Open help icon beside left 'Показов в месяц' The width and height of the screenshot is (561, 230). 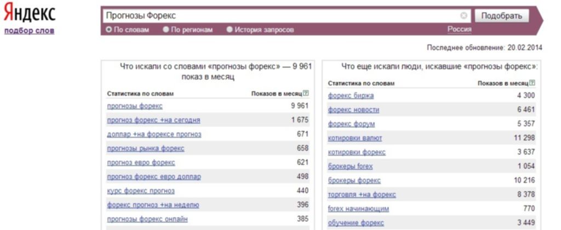(x=306, y=93)
